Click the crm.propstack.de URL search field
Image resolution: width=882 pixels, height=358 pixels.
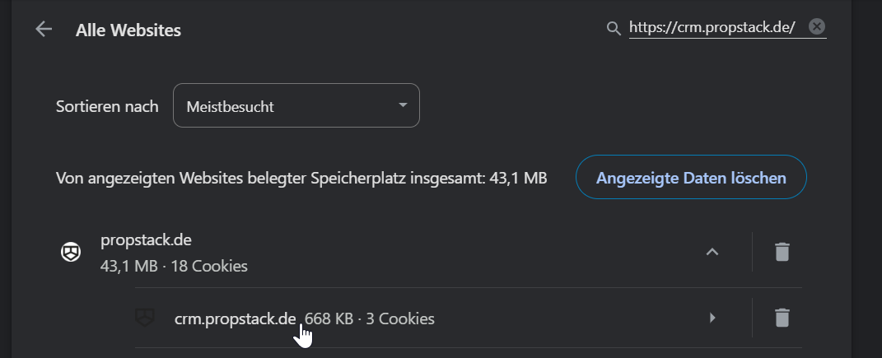712,28
